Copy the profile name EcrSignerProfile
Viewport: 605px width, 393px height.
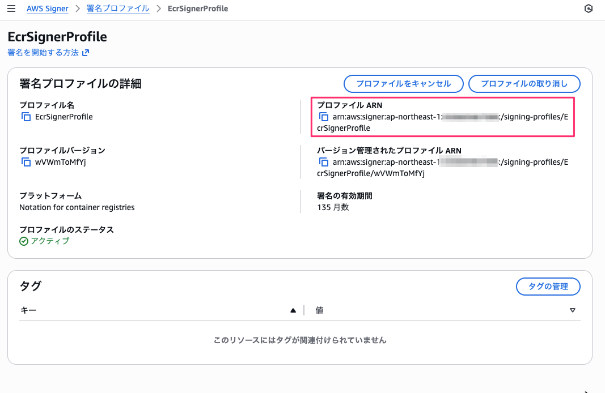coord(25,117)
